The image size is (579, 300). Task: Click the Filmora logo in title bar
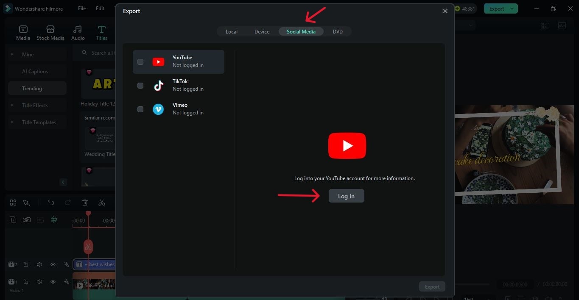8,8
